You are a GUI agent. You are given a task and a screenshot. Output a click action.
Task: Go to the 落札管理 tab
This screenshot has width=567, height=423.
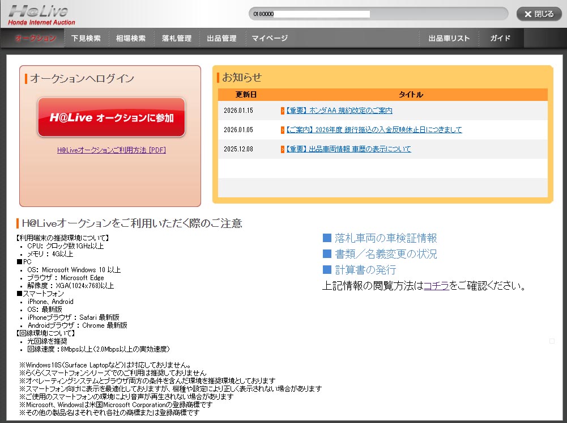[176, 39]
